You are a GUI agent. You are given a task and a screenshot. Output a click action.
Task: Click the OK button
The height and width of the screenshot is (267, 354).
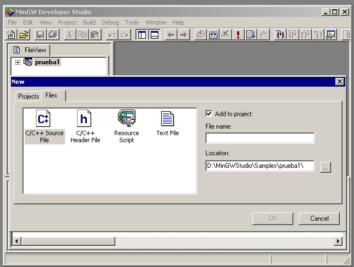(x=273, y=219)
